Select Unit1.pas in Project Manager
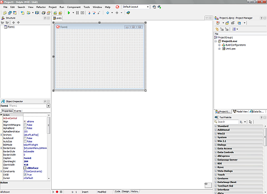267x194 pixels. pyautogui.click(x=231, y=49)
